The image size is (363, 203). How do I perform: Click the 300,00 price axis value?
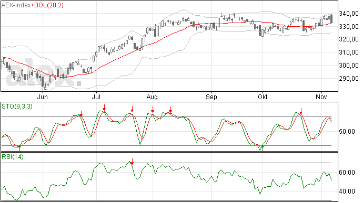[349, 66]
